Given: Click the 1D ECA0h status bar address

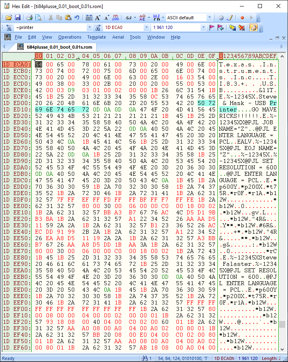Looking at the screenshot, I should coord(224,358).
